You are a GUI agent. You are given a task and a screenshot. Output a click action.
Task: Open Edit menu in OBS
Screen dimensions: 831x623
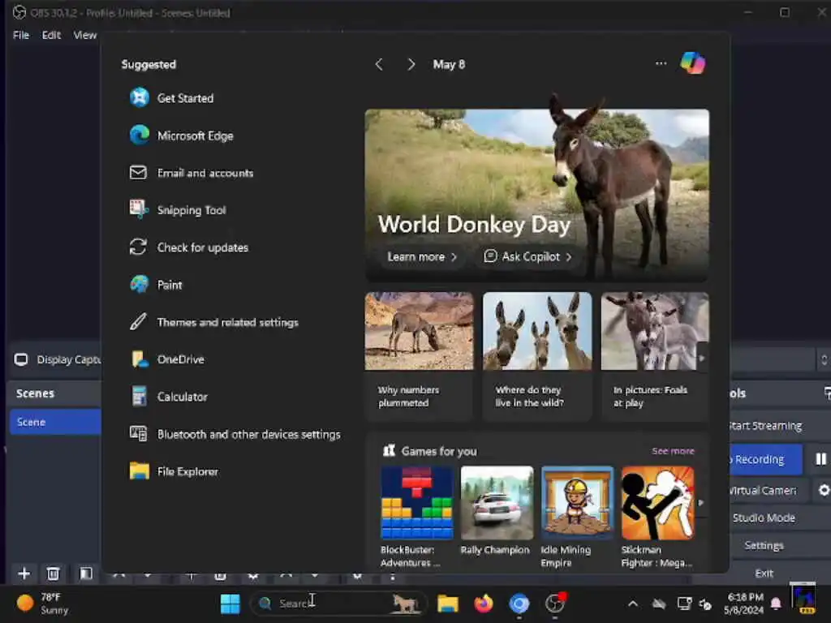pos(51,35)
